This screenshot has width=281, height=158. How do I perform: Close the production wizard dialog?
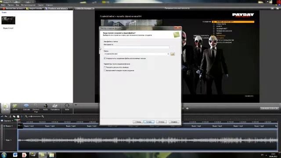(x=177, y=28)
